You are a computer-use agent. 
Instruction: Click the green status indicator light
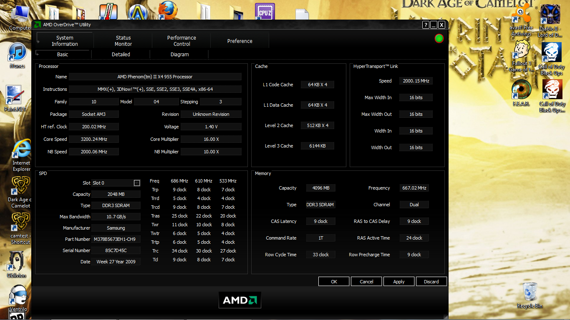click(439, 38)
